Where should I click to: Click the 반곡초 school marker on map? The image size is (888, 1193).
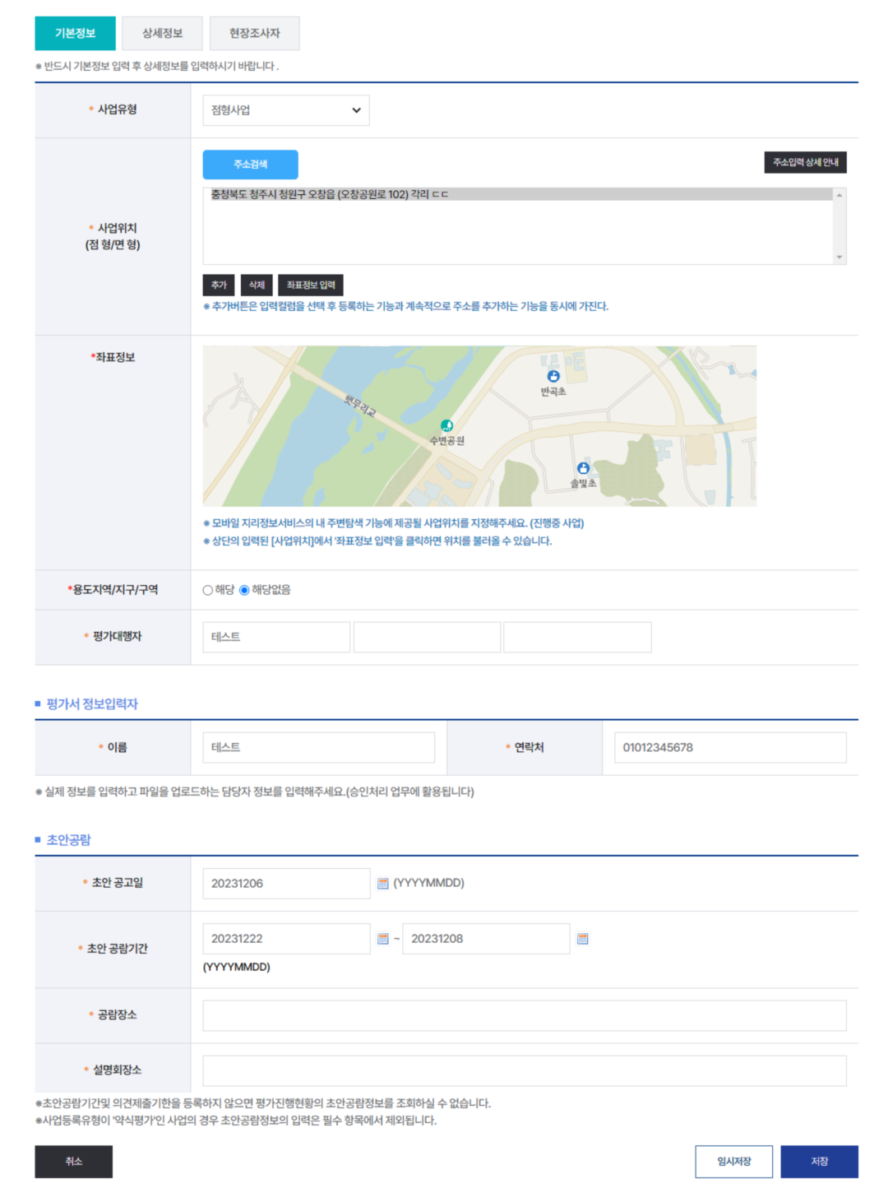553,376
